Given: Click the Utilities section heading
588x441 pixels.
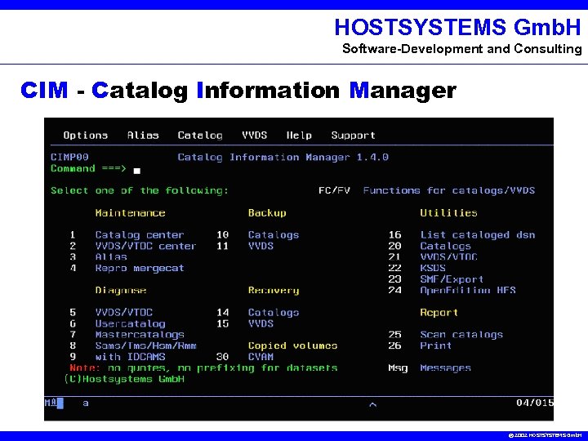Looking at the screenshot, I should (x=448, y=213).
